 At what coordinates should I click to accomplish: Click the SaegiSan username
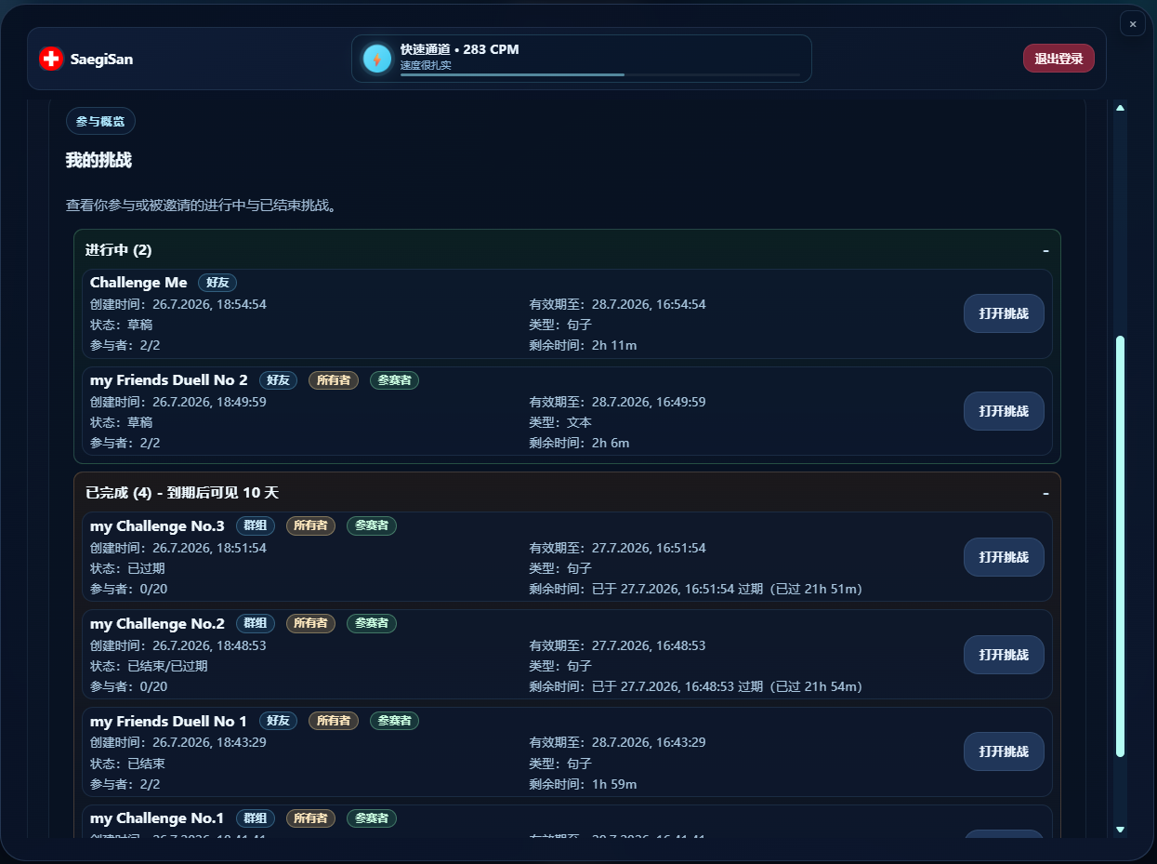(101, 59)
